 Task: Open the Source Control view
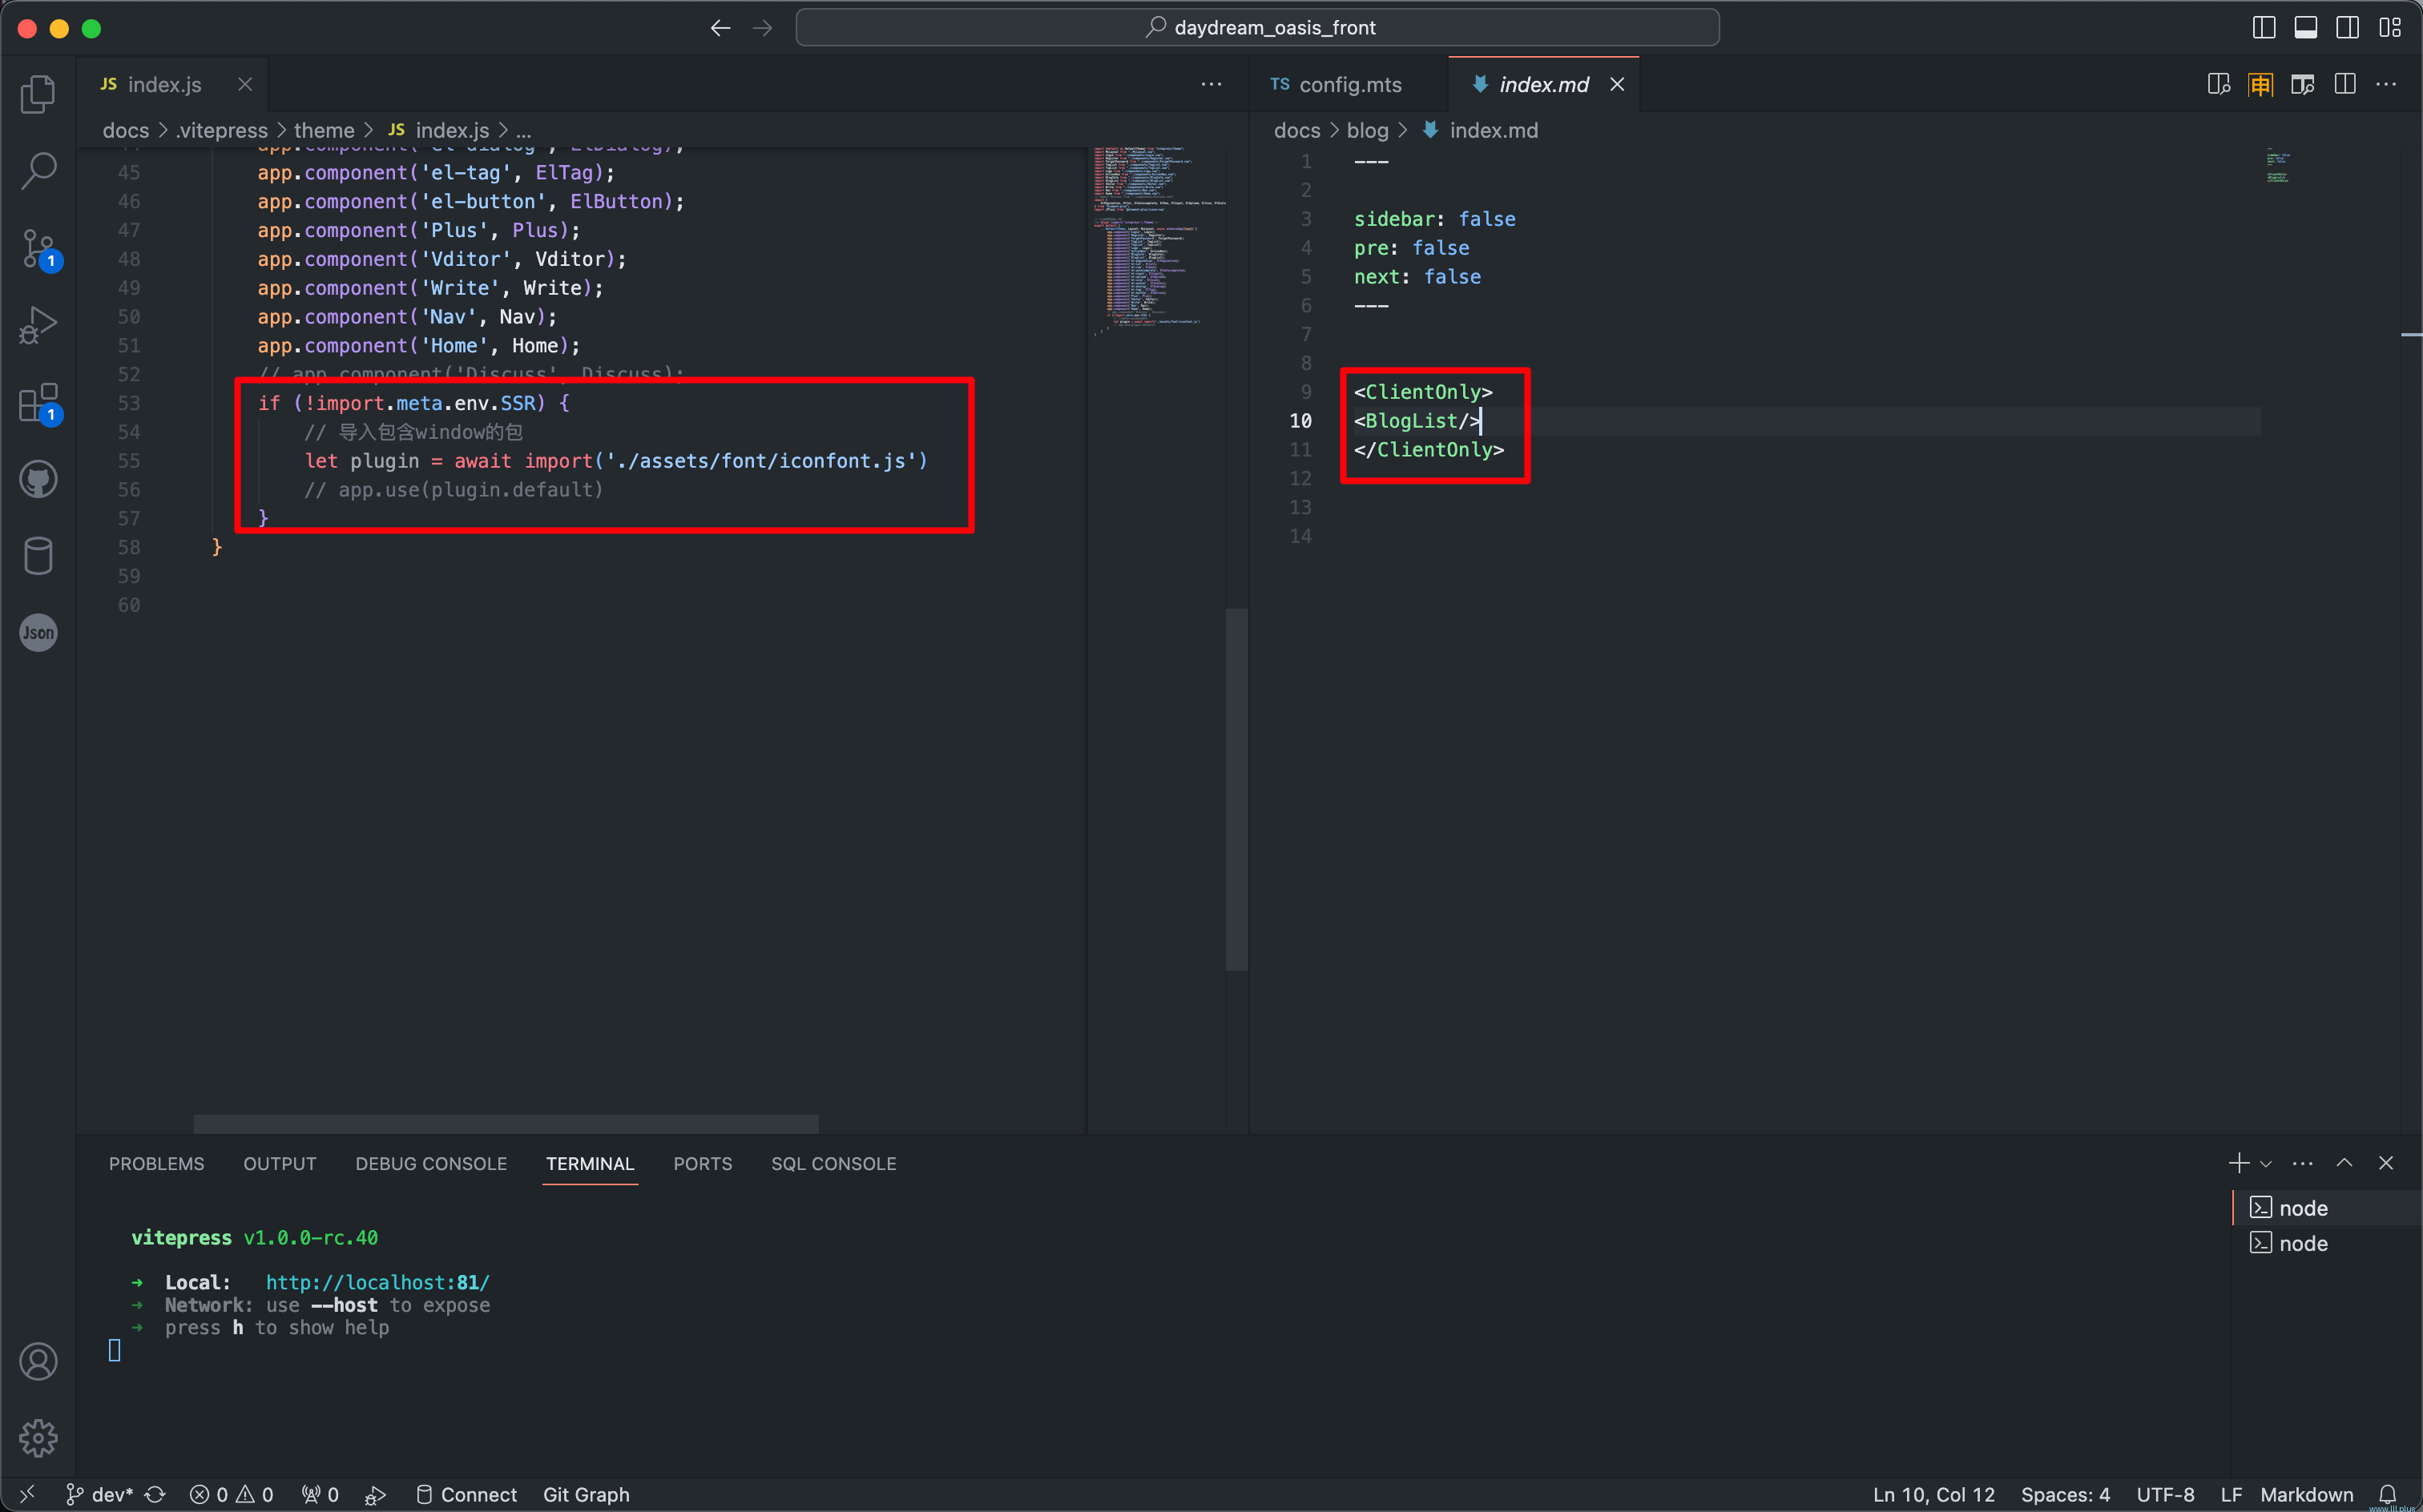coord(38,249)
